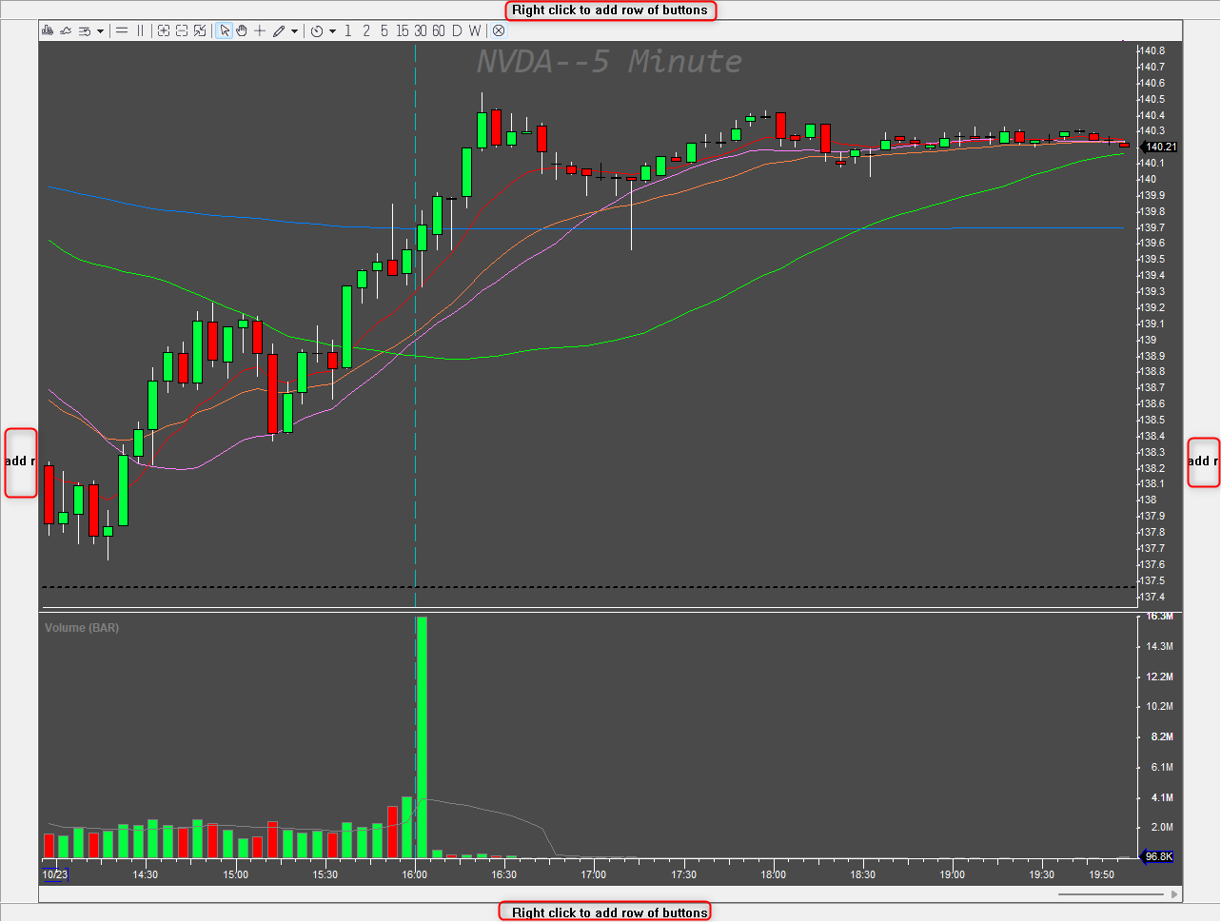1221x922 pixels.
Task: Click the chart settings list icon
Action: (x=85, y=30)
